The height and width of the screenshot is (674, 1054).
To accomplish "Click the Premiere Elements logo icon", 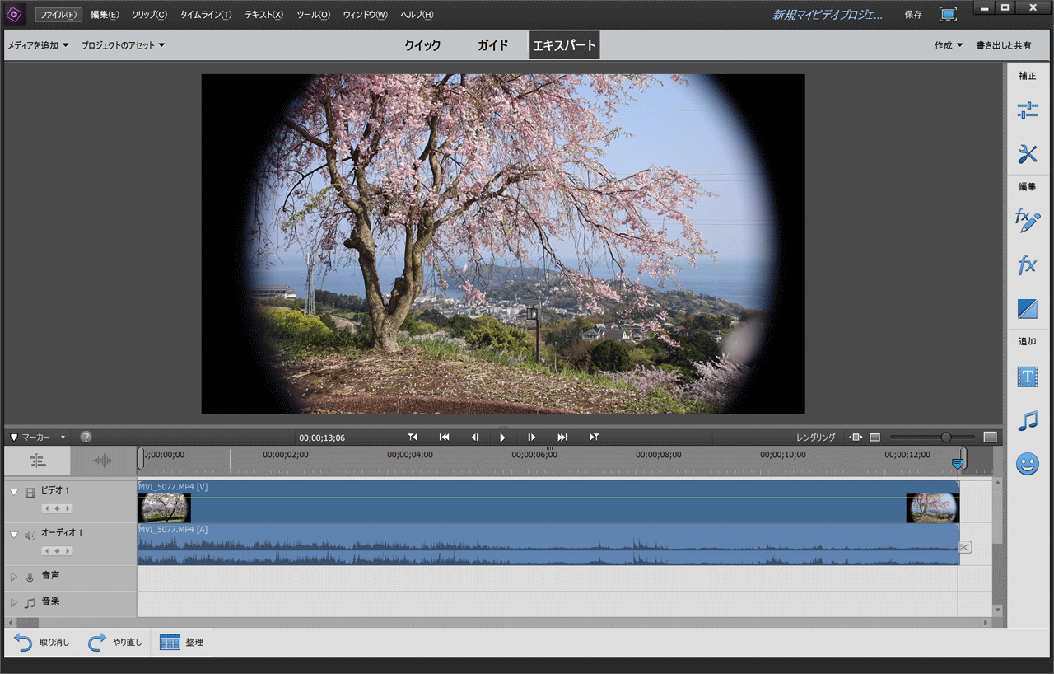I will pos(14,14).
